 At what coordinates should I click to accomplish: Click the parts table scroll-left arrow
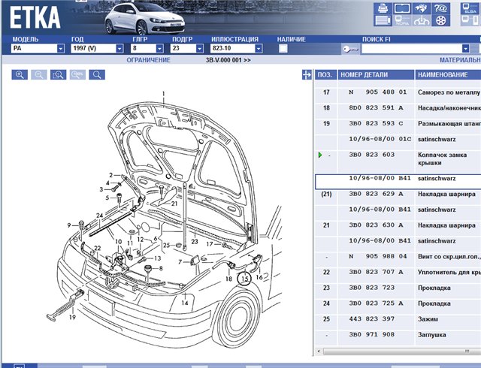[x=319, y=351]
